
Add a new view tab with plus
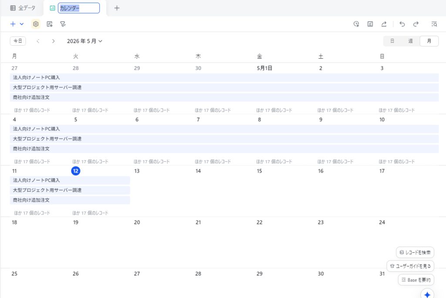(x=117, y=8)
